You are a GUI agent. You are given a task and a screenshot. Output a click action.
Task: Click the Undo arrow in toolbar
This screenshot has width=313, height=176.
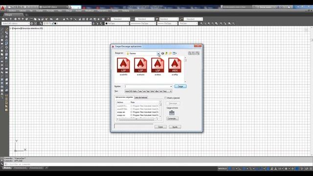click(x=51, y=19)
